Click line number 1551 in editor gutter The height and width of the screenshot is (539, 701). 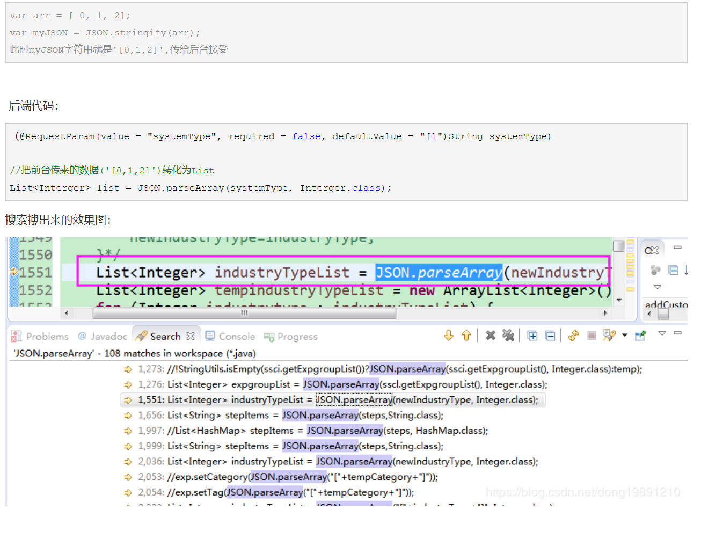[35, 273]
